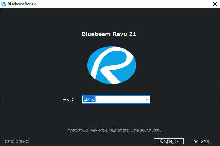Click the large Bluebeam Revu logo

tap(112, 65)
